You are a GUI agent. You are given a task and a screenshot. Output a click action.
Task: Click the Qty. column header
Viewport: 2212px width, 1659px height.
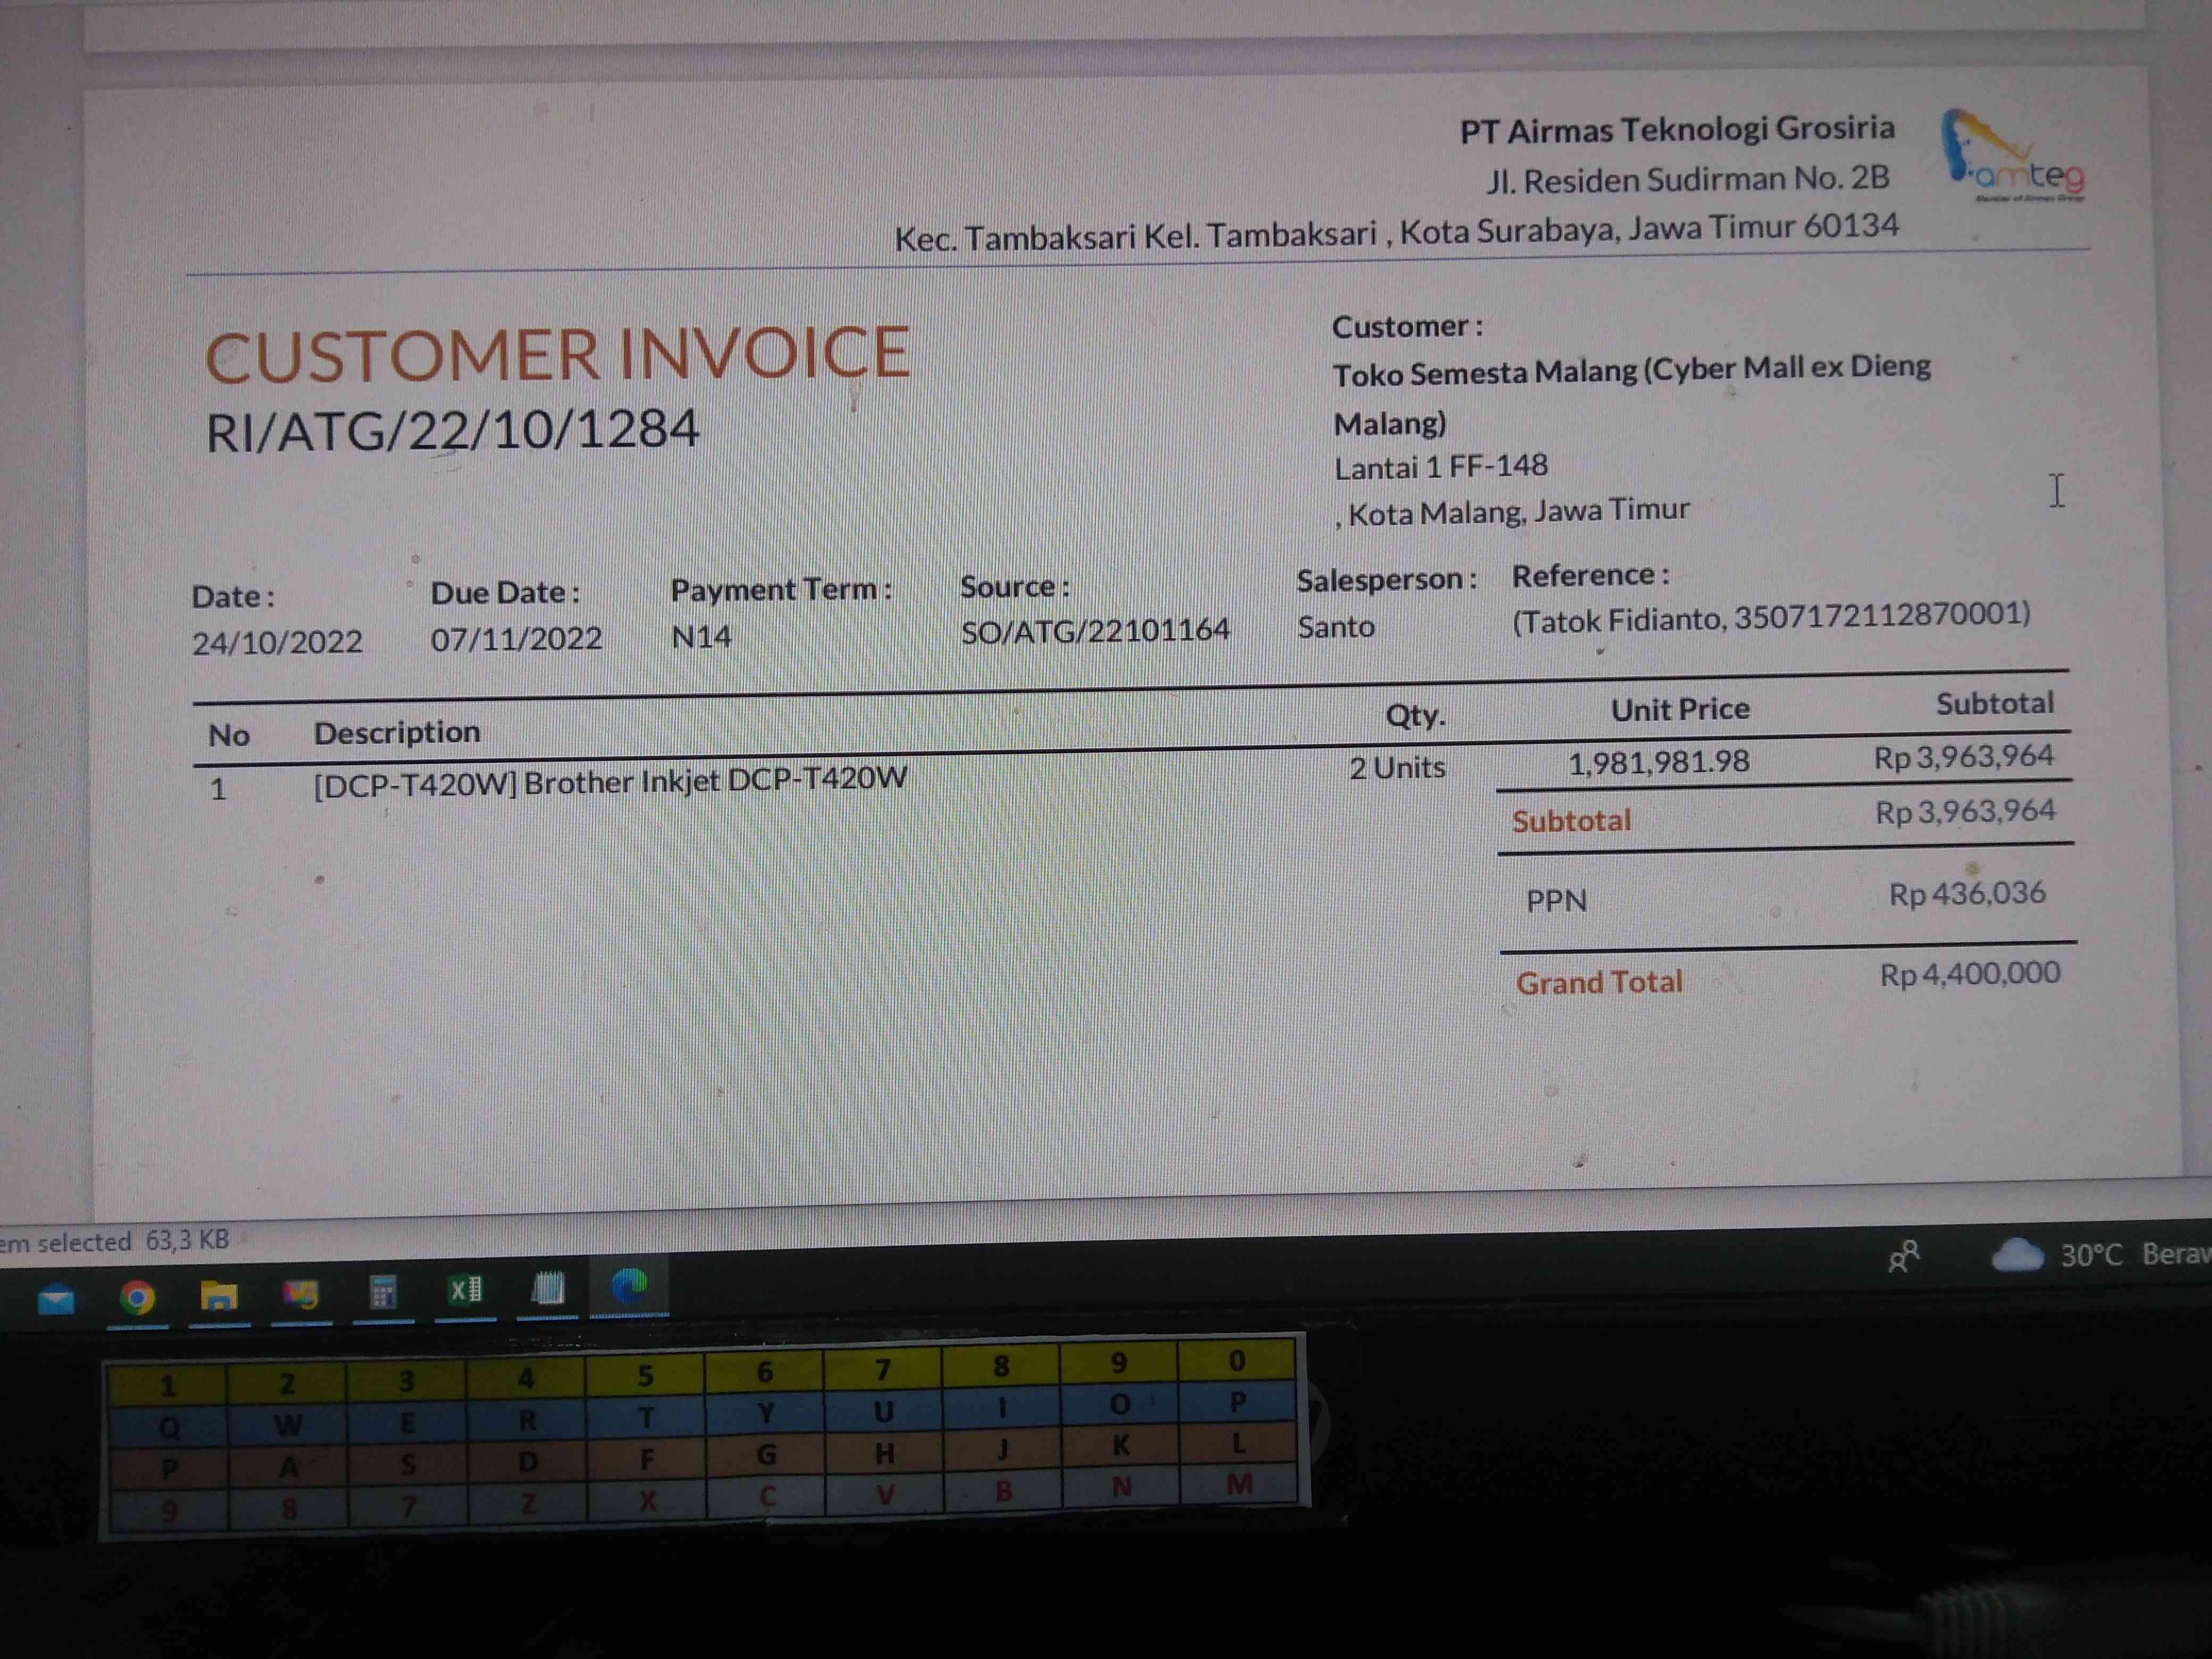[1415, 716]
